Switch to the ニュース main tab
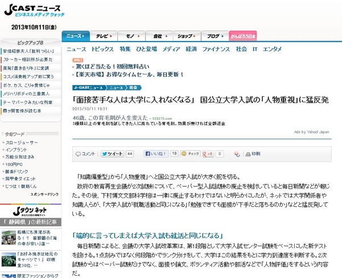342x278 pixels. (x=76, y=36)
